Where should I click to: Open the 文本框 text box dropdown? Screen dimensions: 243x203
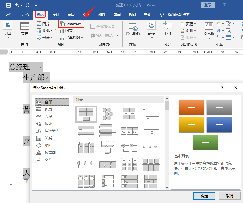pyautogui.click(x=209, y=31)
